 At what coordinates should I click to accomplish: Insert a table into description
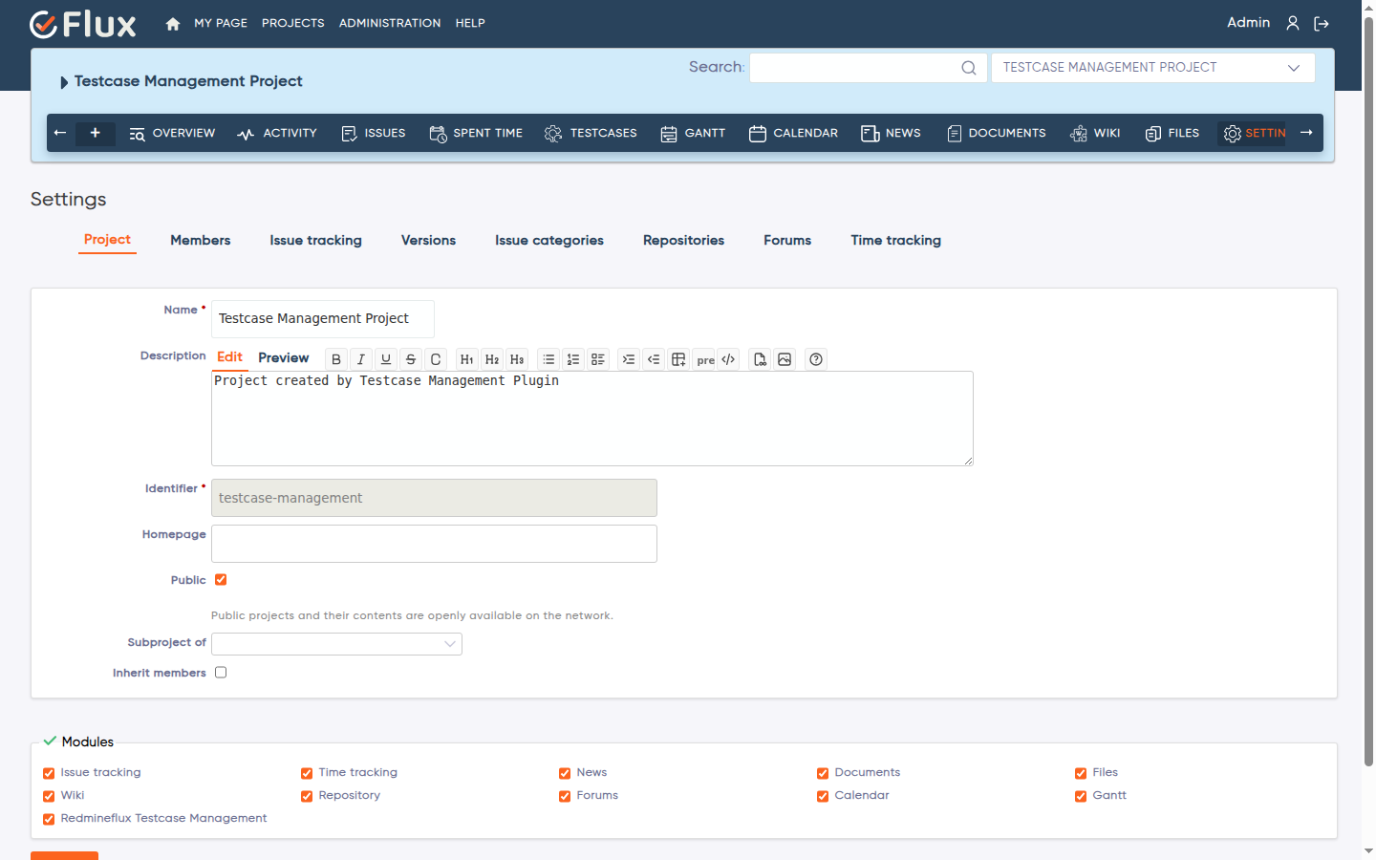pyautogui.click(x=678, y=359)
